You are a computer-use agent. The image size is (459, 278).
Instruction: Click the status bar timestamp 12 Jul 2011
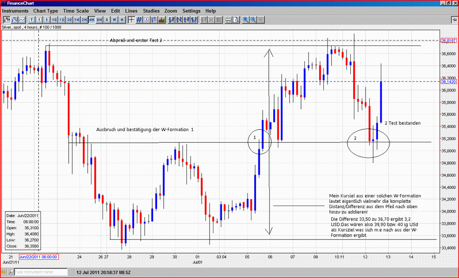tap(103, 272)
